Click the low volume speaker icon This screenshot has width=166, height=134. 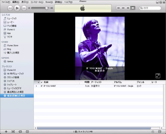(x=29, y=8)
